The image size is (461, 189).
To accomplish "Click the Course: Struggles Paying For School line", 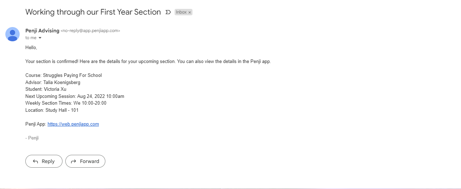I will (x=64, y=75).
